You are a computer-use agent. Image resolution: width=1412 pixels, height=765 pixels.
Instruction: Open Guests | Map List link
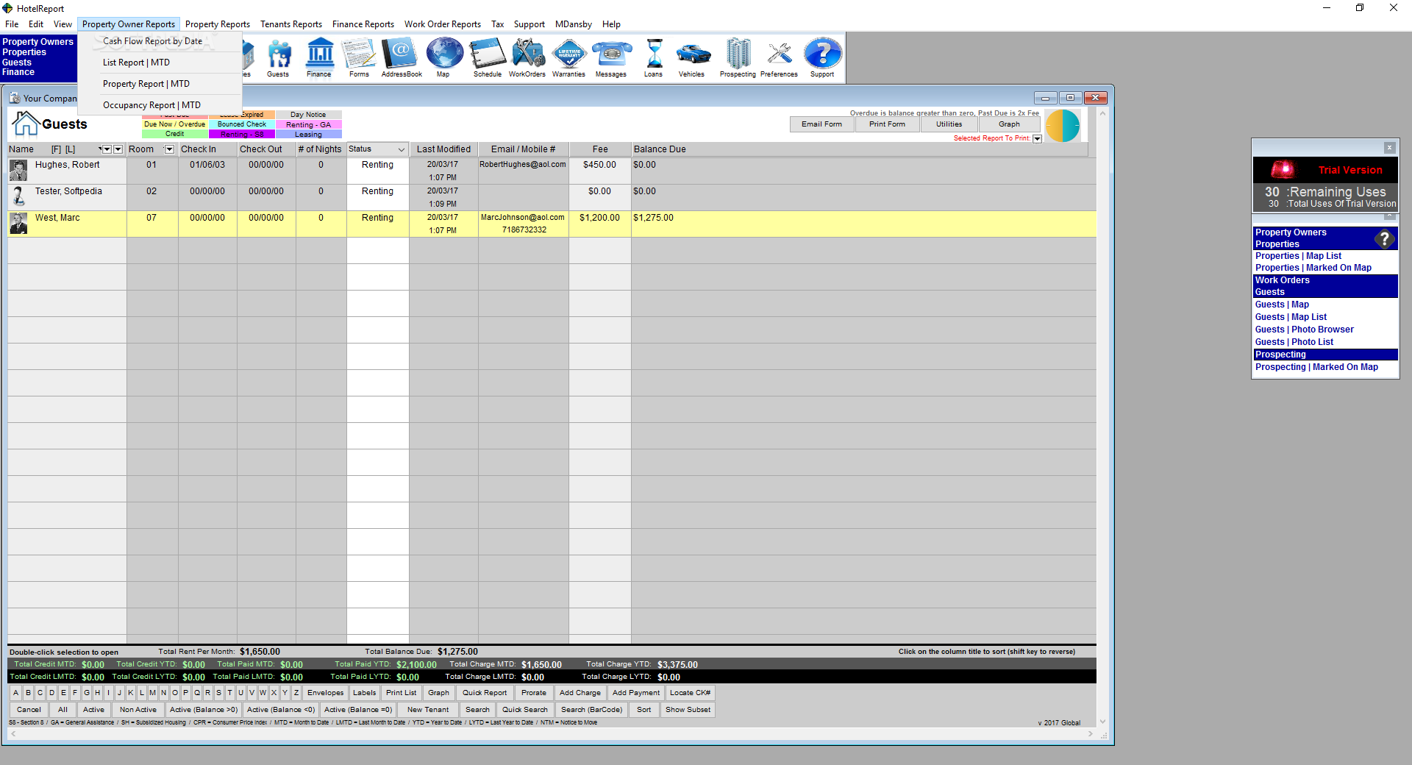click(x=1291, y=317)
